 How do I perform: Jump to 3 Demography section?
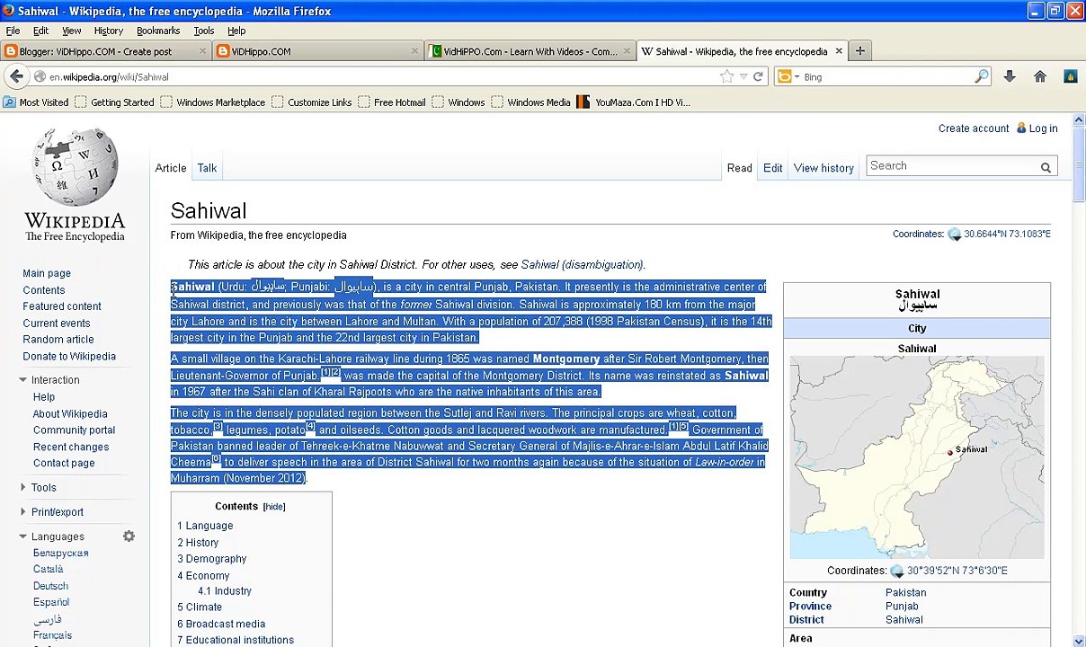212,559
